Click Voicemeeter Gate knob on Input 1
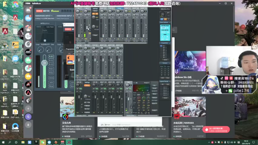This screenshot has height=145, width=258. click(49, 50)
